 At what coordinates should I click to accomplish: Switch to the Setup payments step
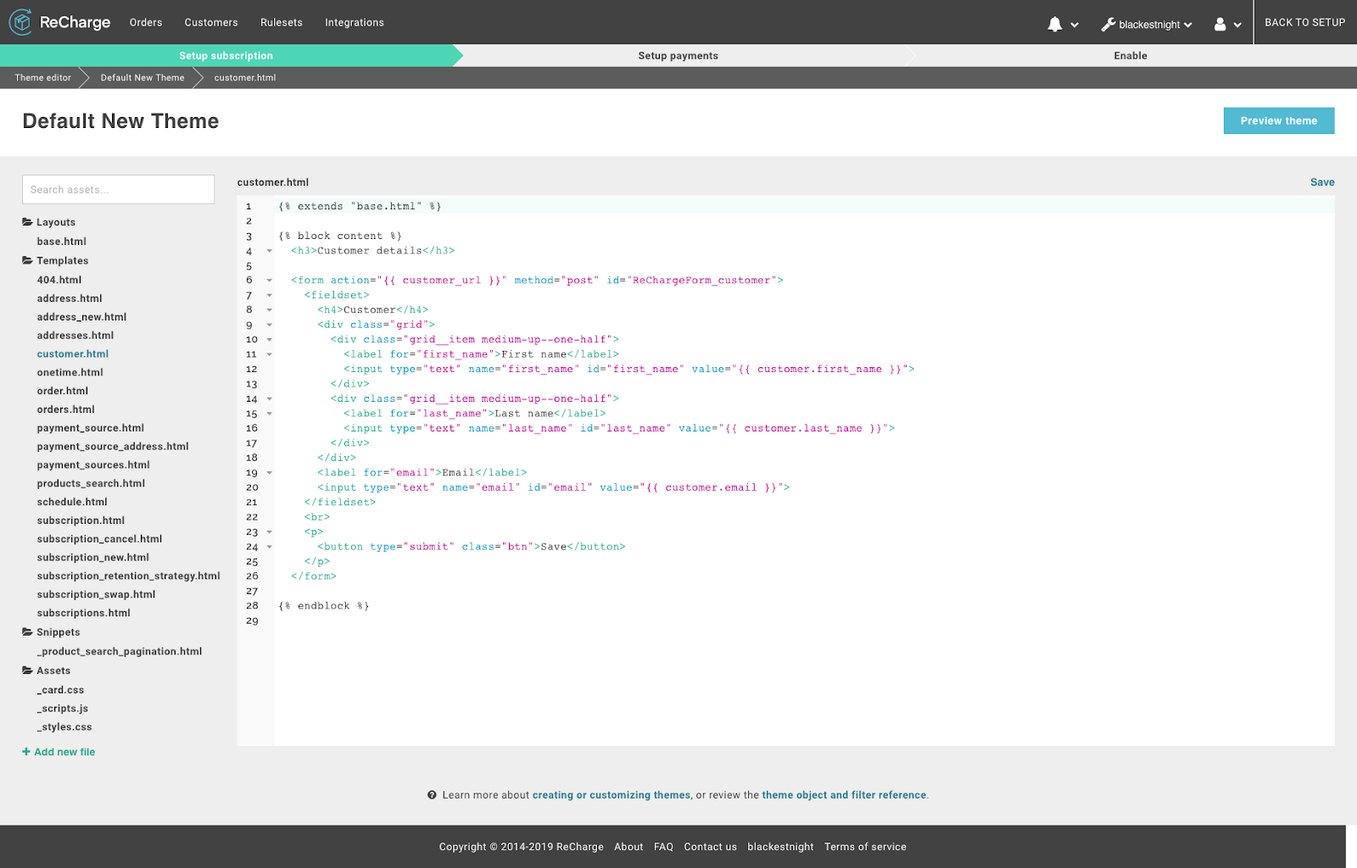tap(678, 55)
